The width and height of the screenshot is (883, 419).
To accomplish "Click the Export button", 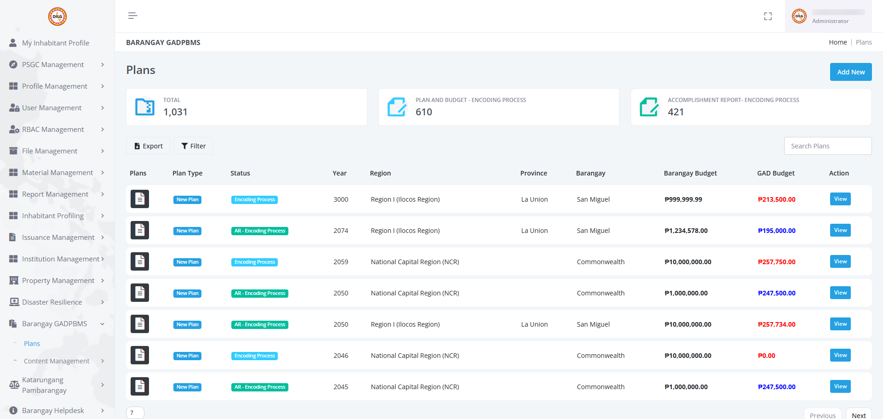I will [148, 146].
